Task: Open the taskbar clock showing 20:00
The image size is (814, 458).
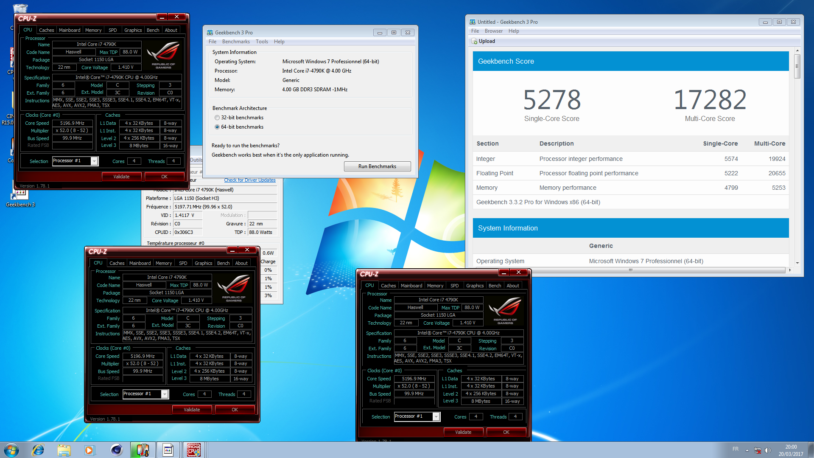Action: (791, 450)
